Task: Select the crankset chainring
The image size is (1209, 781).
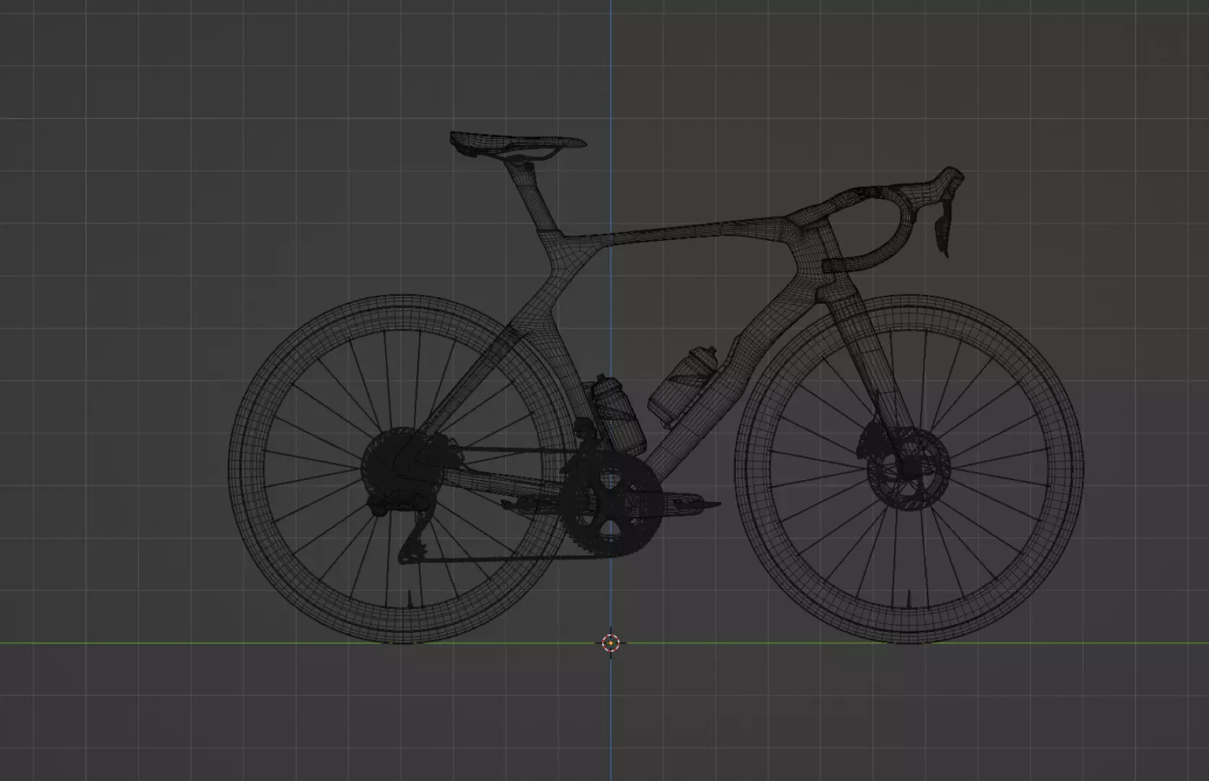Action: [x=611, y=503]
